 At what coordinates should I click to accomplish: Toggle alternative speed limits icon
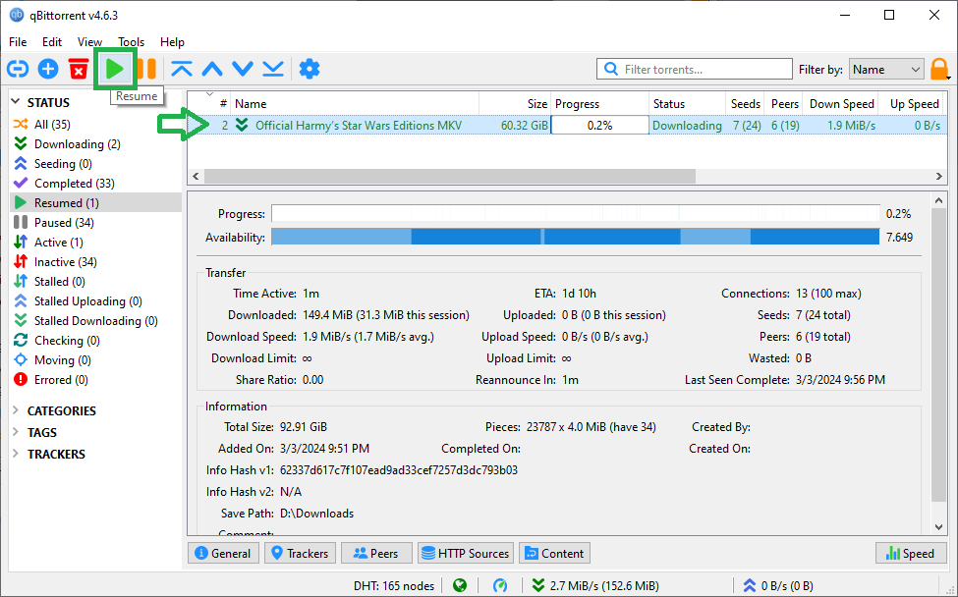click(x=500, y=585)
